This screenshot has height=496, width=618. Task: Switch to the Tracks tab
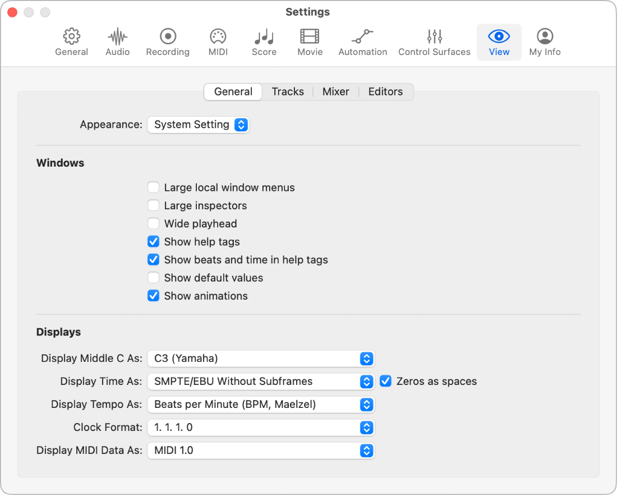[288, 92]
